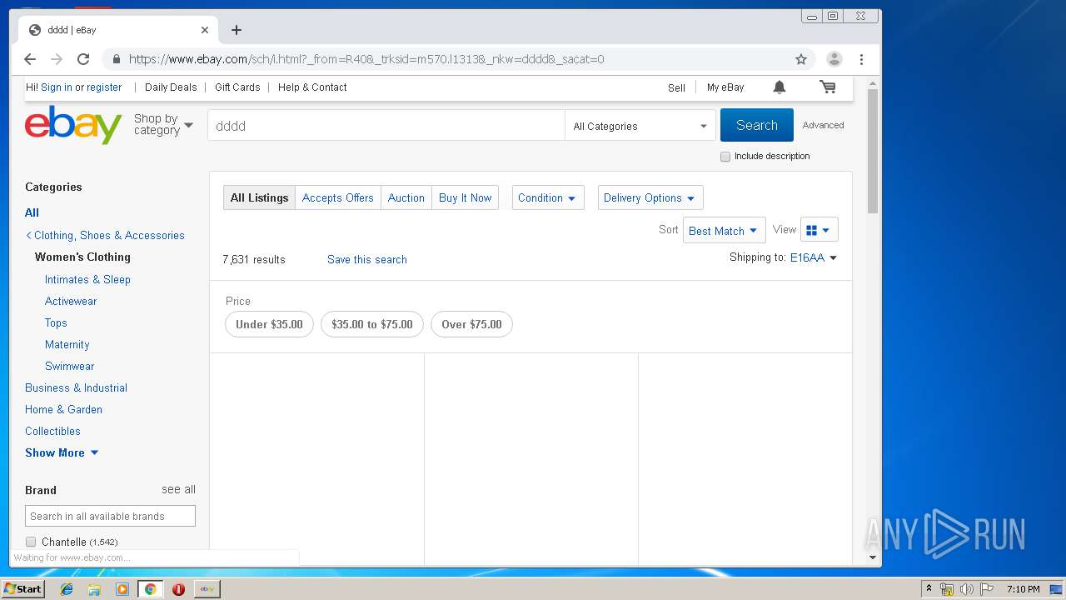This screenshot has width=1066, height=600.
Task: Show hidden system tray icons
Action: click(x=929, y=589)
